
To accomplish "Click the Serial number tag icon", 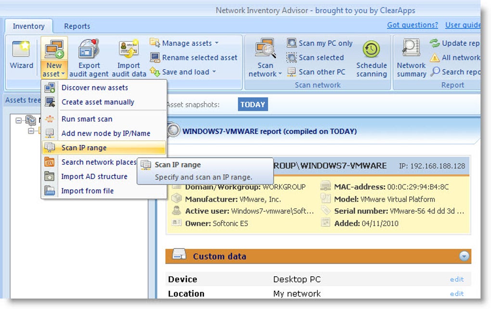I will point(326,210).
